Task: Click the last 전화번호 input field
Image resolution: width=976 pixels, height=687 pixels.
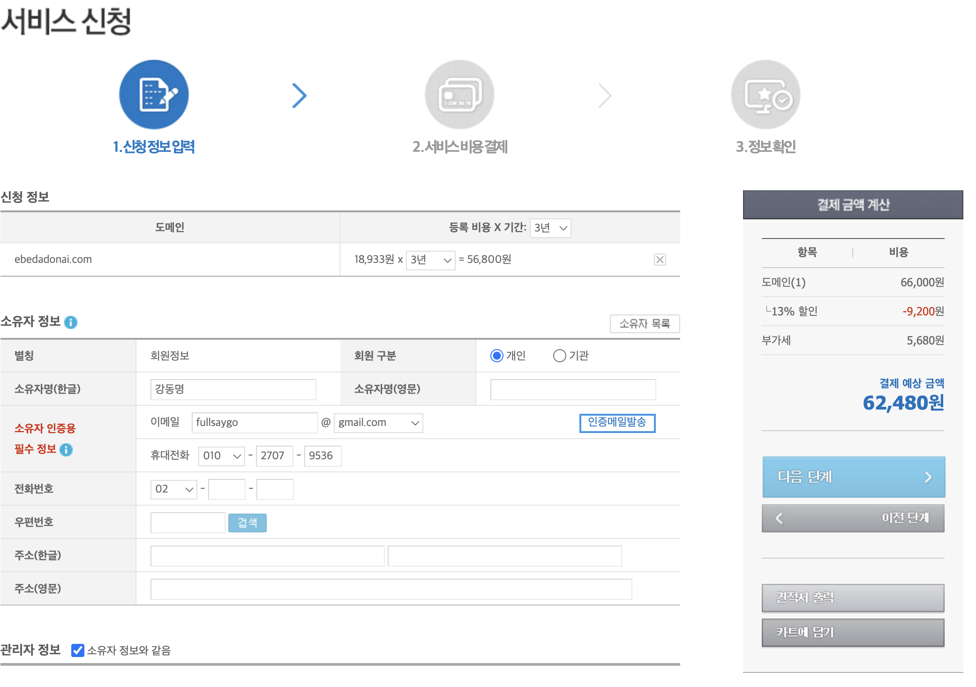Action: pyautogui.click(x=275, y=489)
